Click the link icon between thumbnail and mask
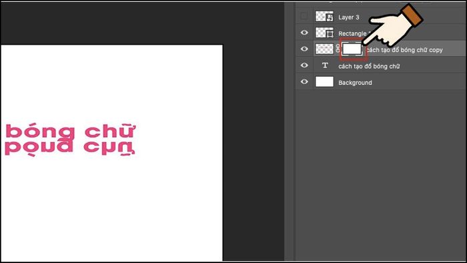 coord(338,49)
